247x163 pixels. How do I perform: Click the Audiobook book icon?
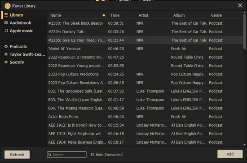6,23
